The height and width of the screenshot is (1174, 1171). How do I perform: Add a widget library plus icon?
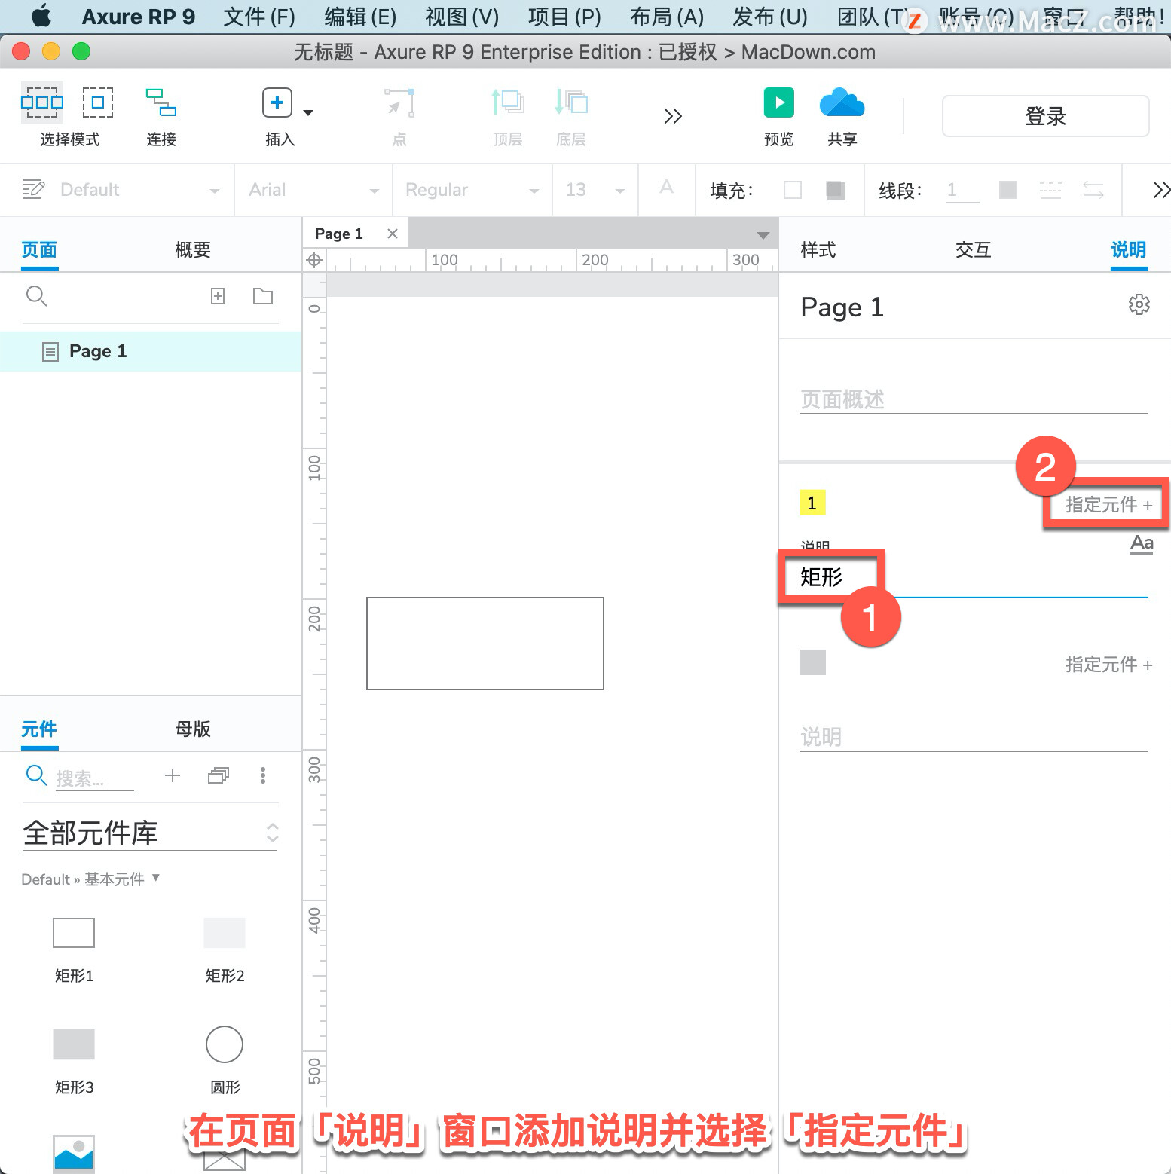coord(173,775)
